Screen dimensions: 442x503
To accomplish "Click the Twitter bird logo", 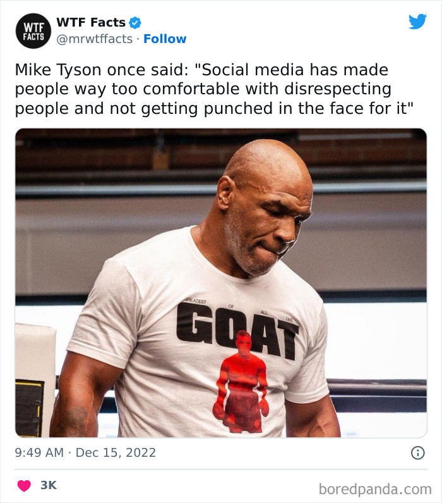I will coord(417,22).
